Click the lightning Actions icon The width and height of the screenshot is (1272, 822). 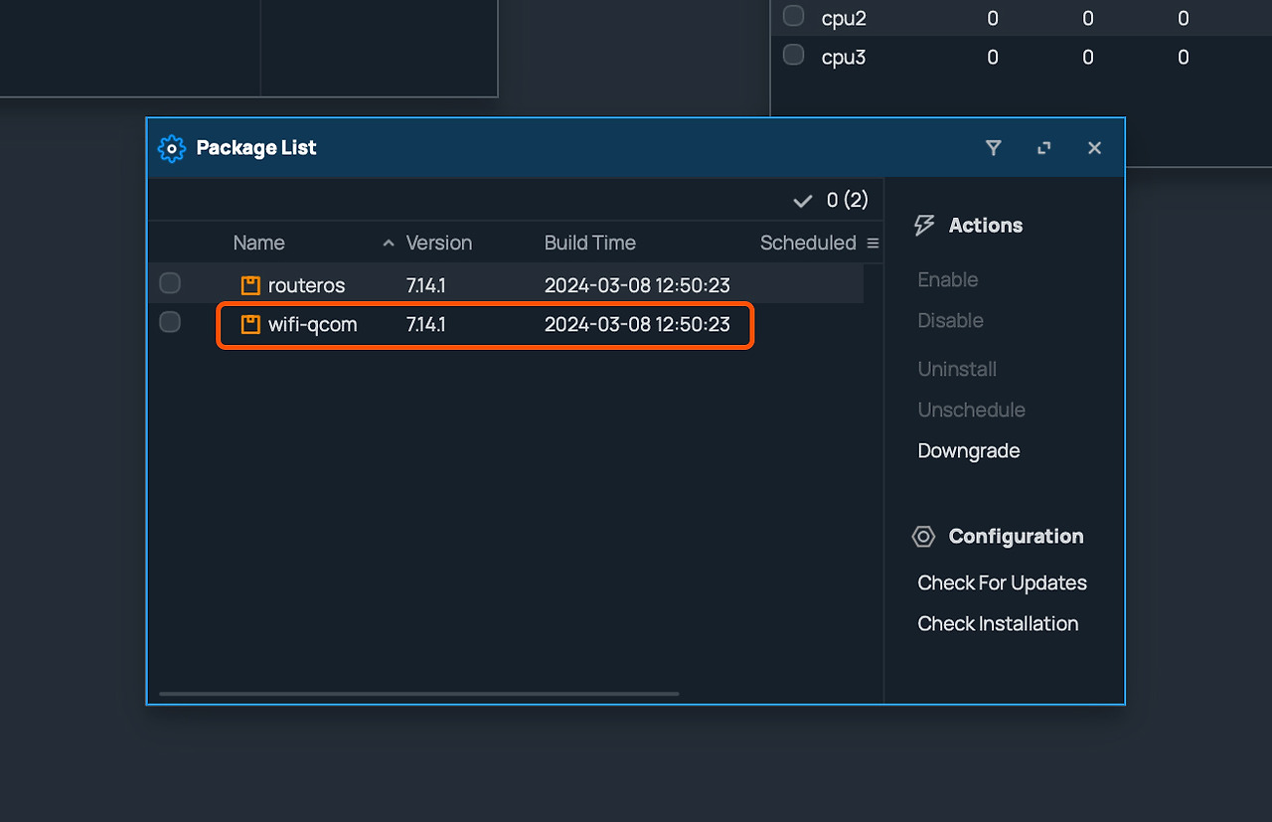click(924, 226)
